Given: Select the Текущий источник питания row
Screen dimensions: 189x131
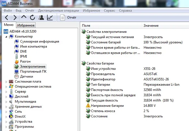Looking at the screenshot, I should (x=135, y=37).
